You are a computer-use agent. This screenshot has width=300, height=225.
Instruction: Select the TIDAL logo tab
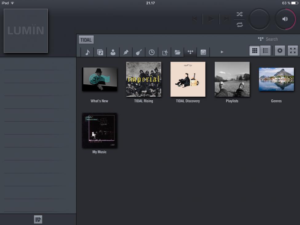click(x=190, y=52)
